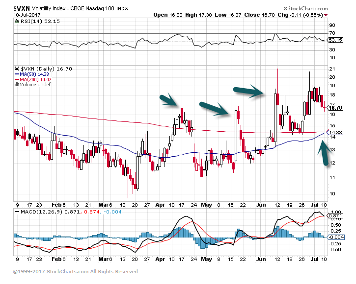Click the Jul label on MACD date axis
Viewport: 356px width, 284px height.
click(x=315, y=259)
